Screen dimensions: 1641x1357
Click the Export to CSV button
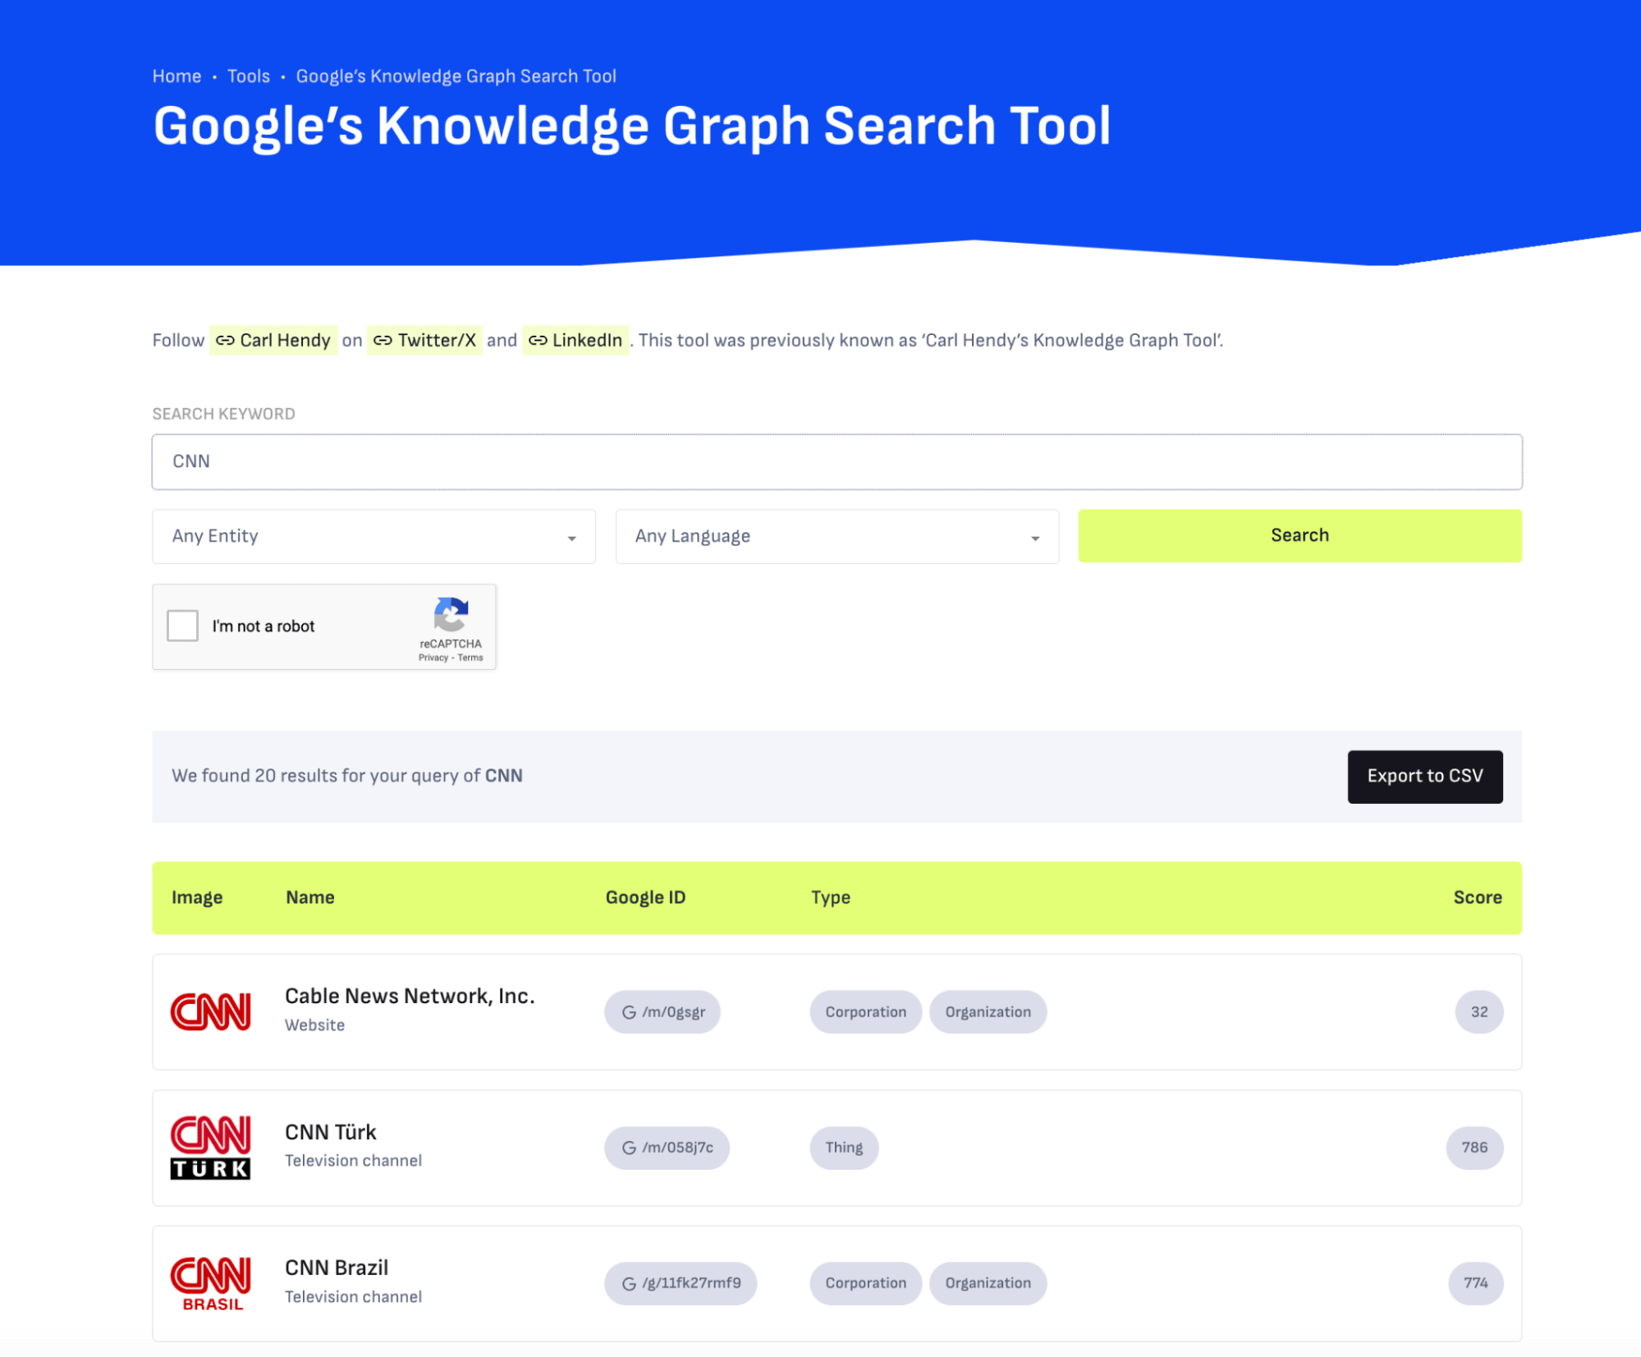(x=1424, y=775)
